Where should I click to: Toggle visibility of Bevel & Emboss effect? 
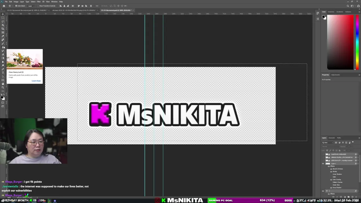coord(331,169)
